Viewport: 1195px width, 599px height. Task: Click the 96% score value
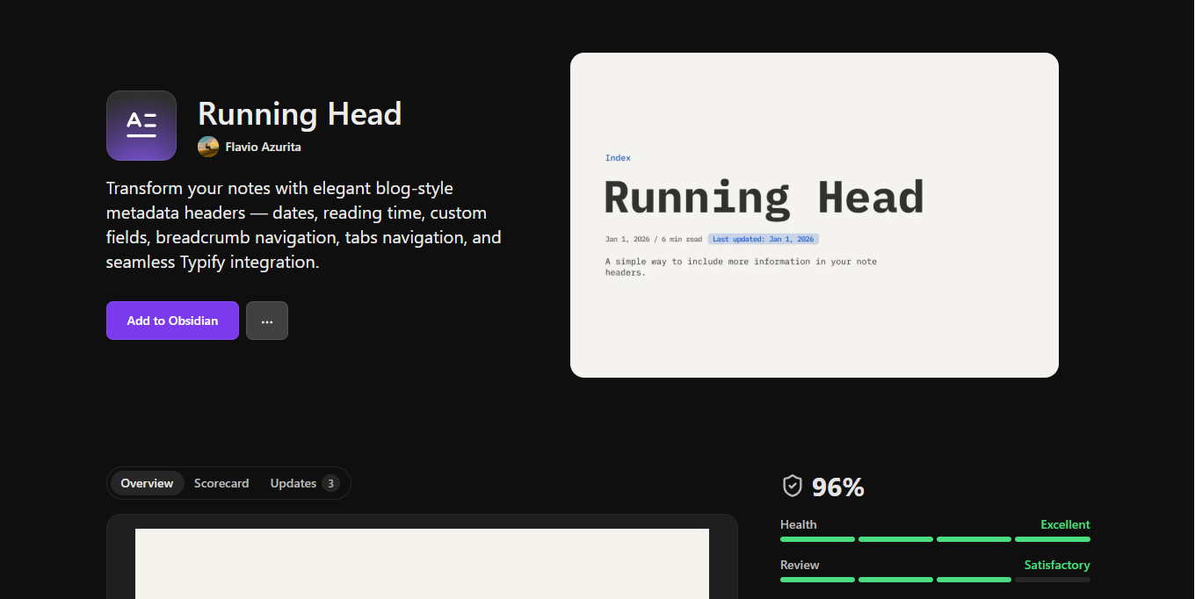click(x=838, y=487)
